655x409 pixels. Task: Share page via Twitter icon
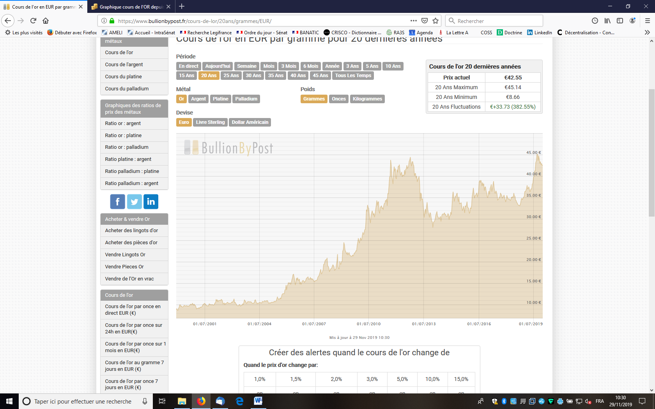coord(134,202)
